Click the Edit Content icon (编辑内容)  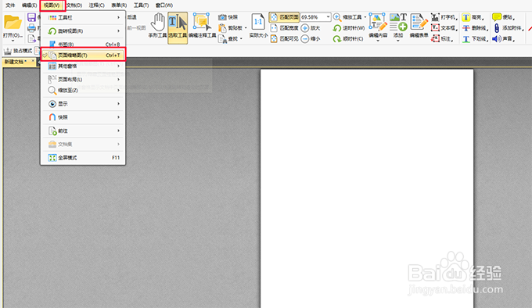coord(378,22)
